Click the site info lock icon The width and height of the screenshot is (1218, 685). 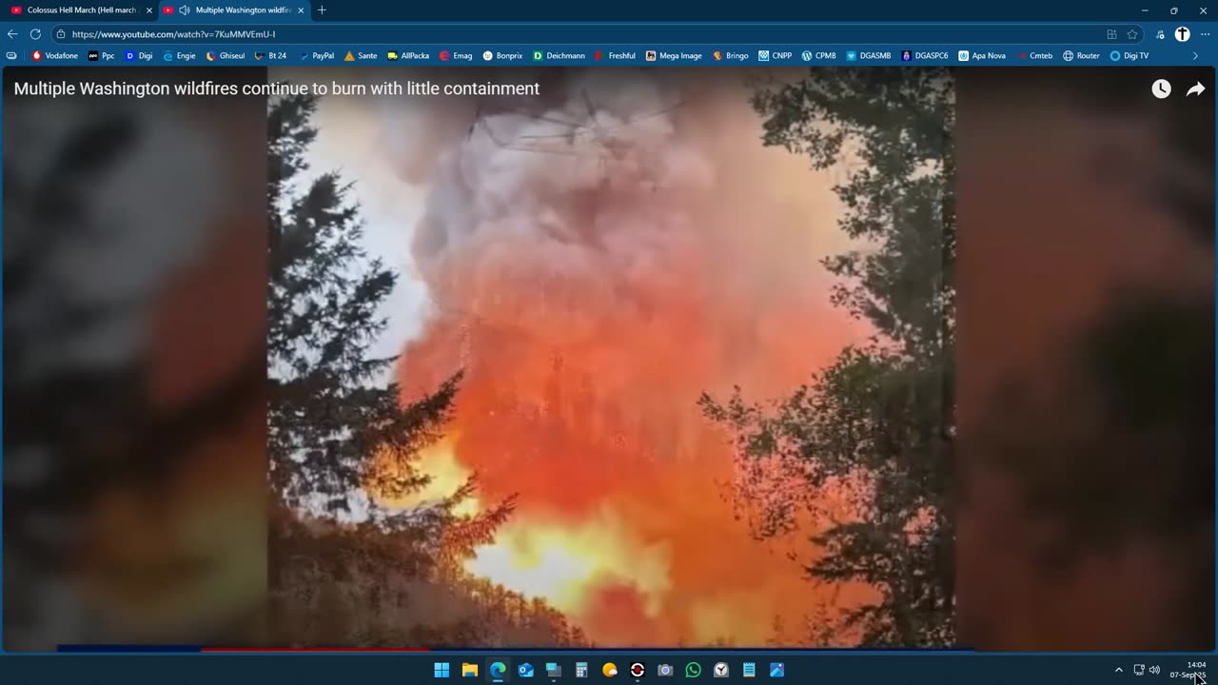click(x=61, y=34)
